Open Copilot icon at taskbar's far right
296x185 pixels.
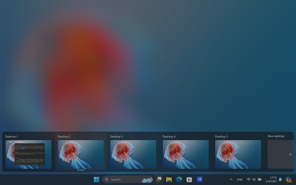pyautogui.click(x=288, y=179)
